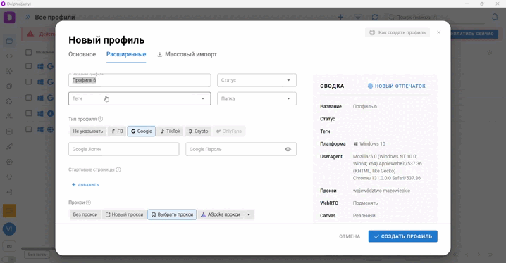Image resolution: width=506 pixels, height=263 pixels.
Task: Open the rocket icon in sidebar
Action: [9, 147]
